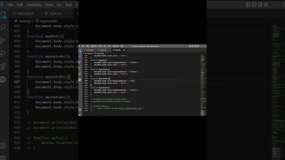Toggle secondary side bar in background view

(x=260, y=4)
